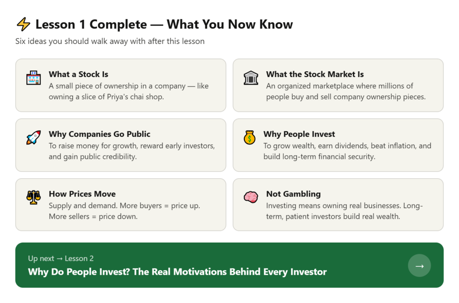Click the 'Six ideas you should walk away' subtitle
Viewport: 459px width, 303px height.
(110, 41)
